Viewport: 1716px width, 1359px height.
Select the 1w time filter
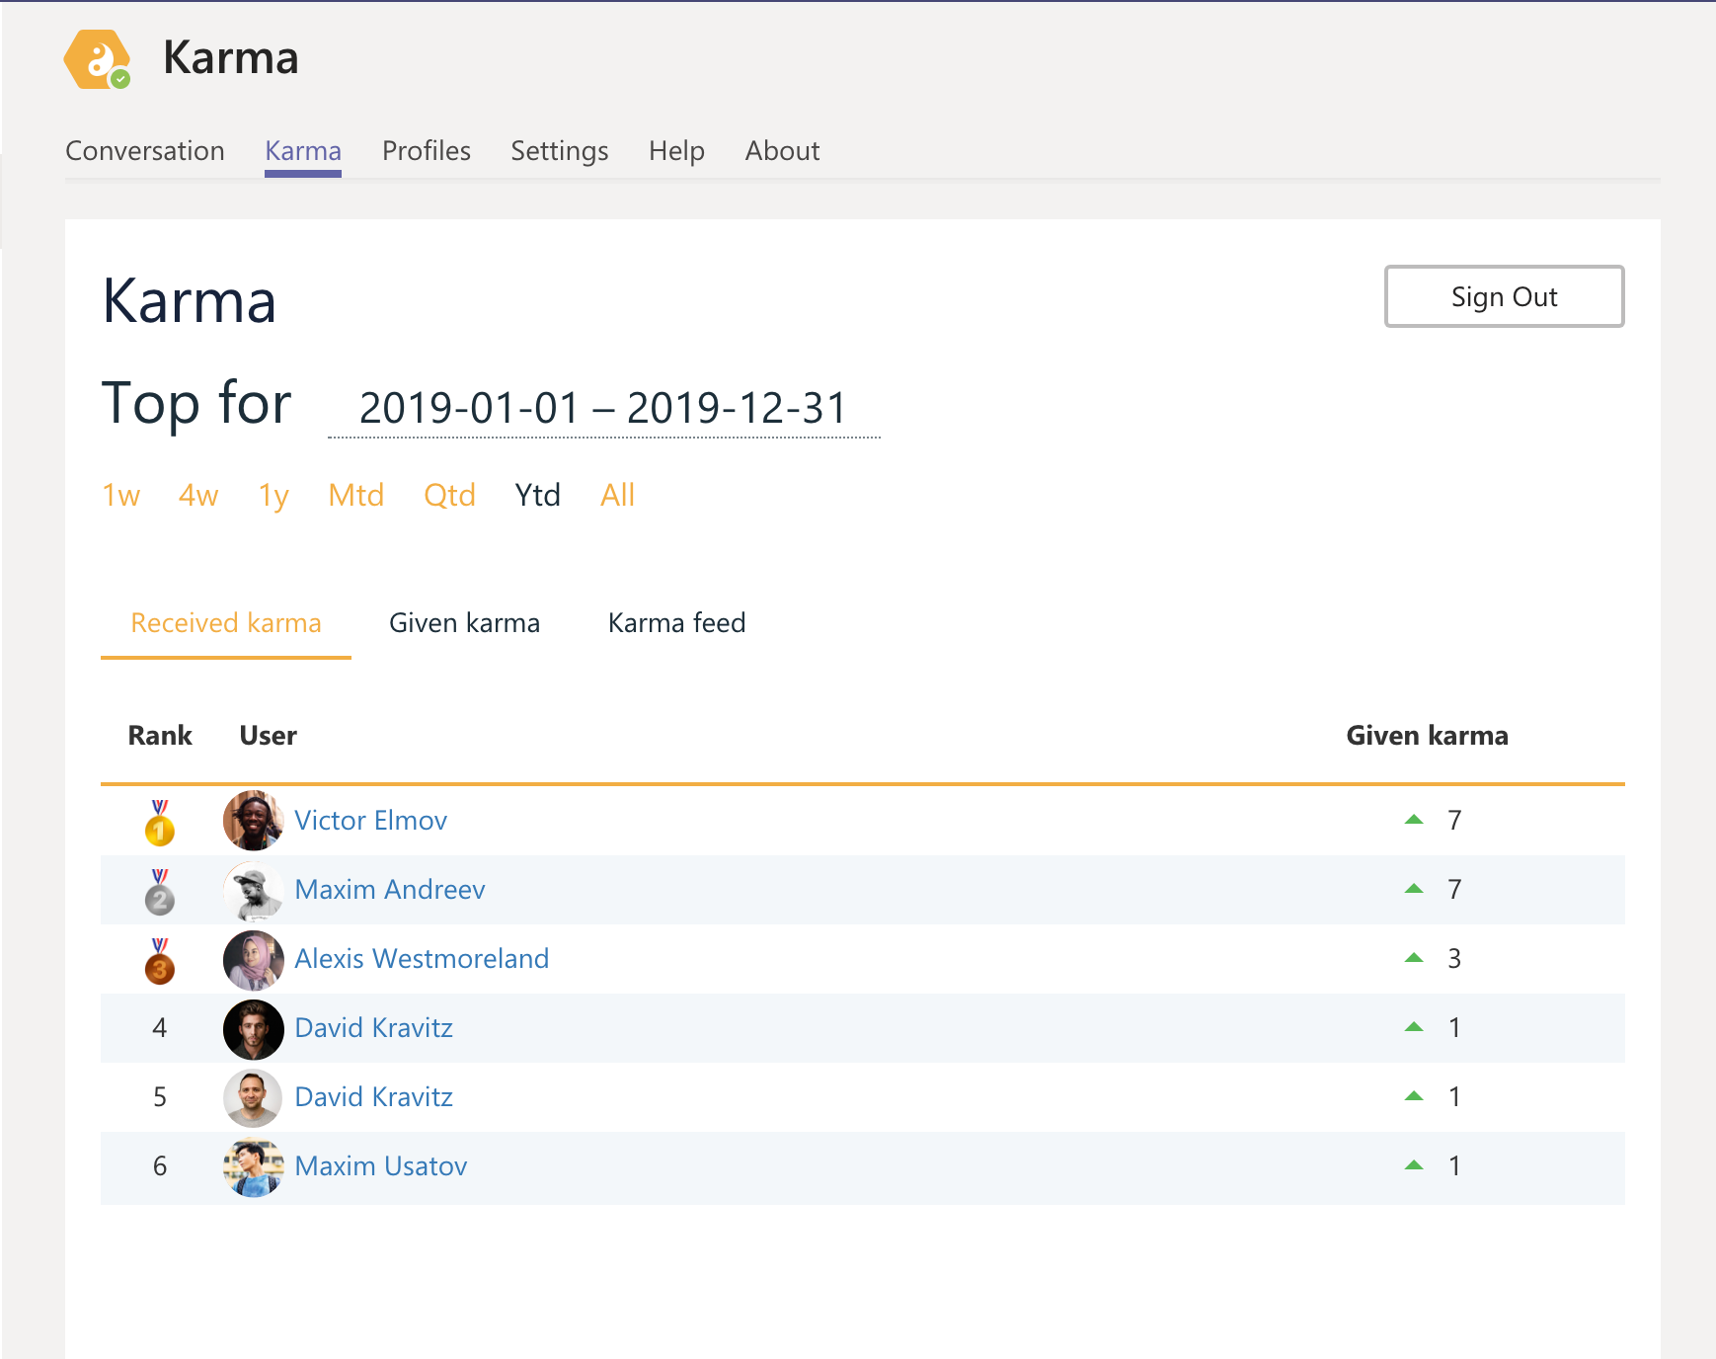coord(120,496)
